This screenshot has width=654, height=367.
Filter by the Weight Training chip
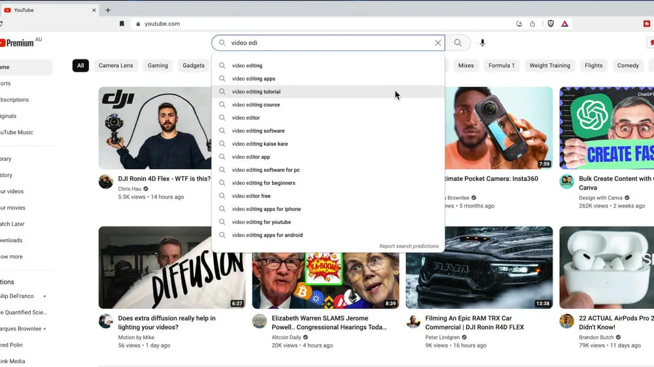click(x=549, y=65)
